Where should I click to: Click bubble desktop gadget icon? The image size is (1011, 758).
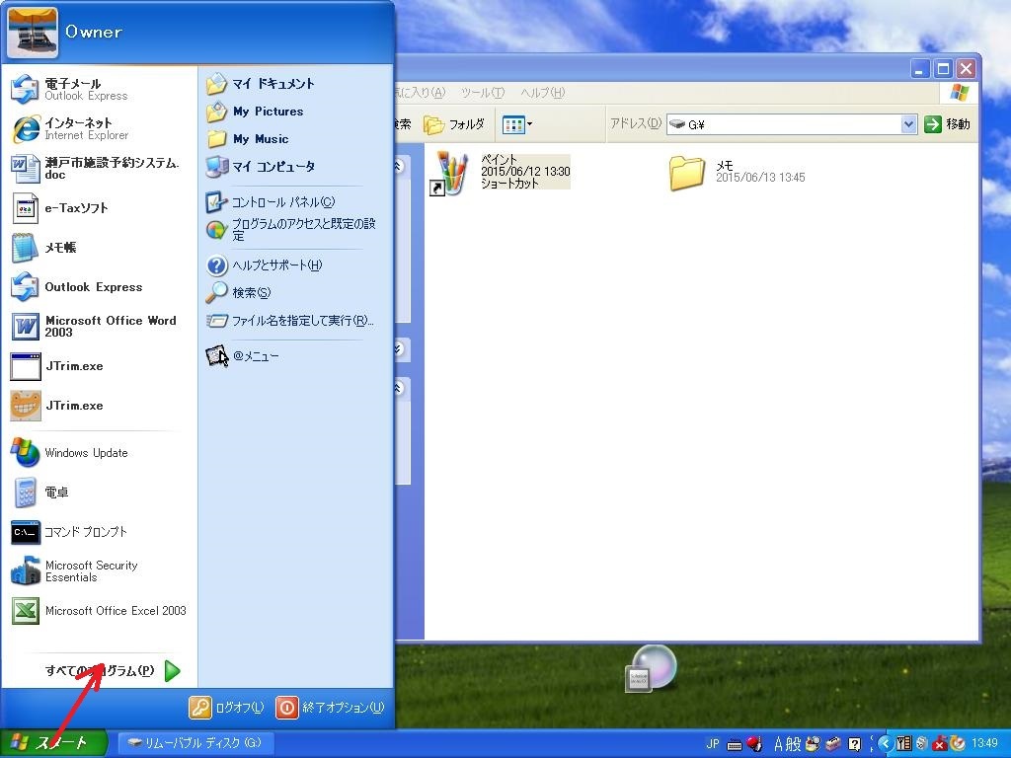click(x=652, y=668)
